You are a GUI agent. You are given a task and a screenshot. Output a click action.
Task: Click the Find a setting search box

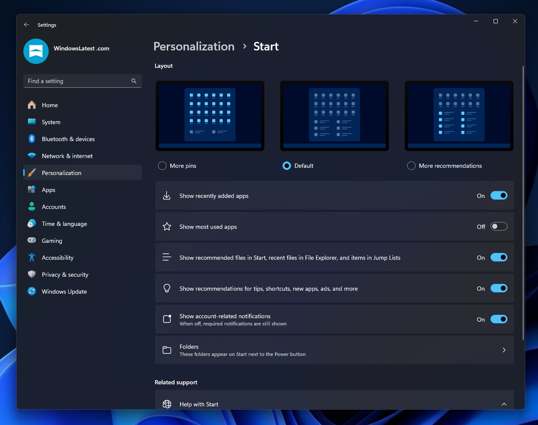coord(83,81)
